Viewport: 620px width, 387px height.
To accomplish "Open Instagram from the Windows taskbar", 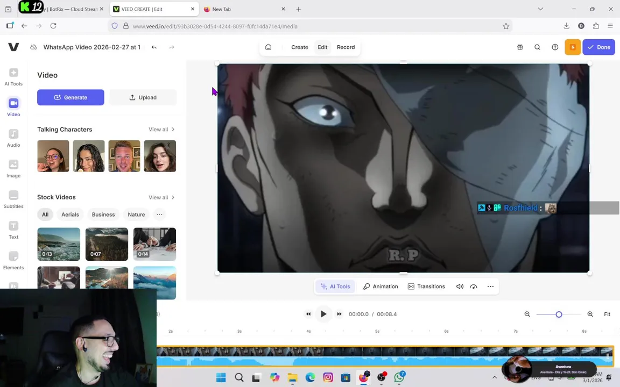I will 328,377.
